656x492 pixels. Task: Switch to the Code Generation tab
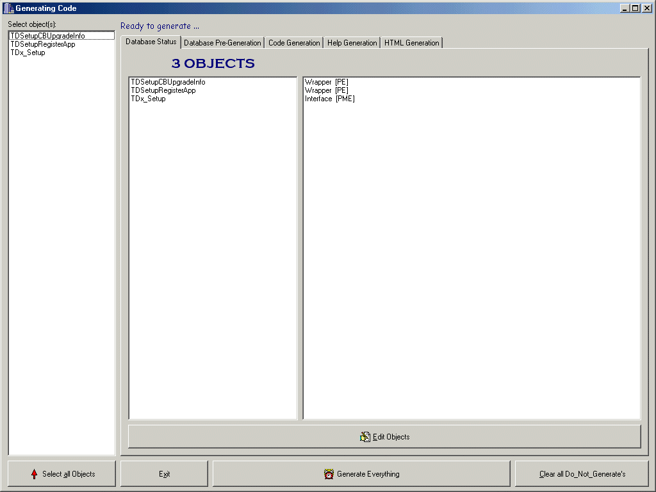tap(294, 43)
